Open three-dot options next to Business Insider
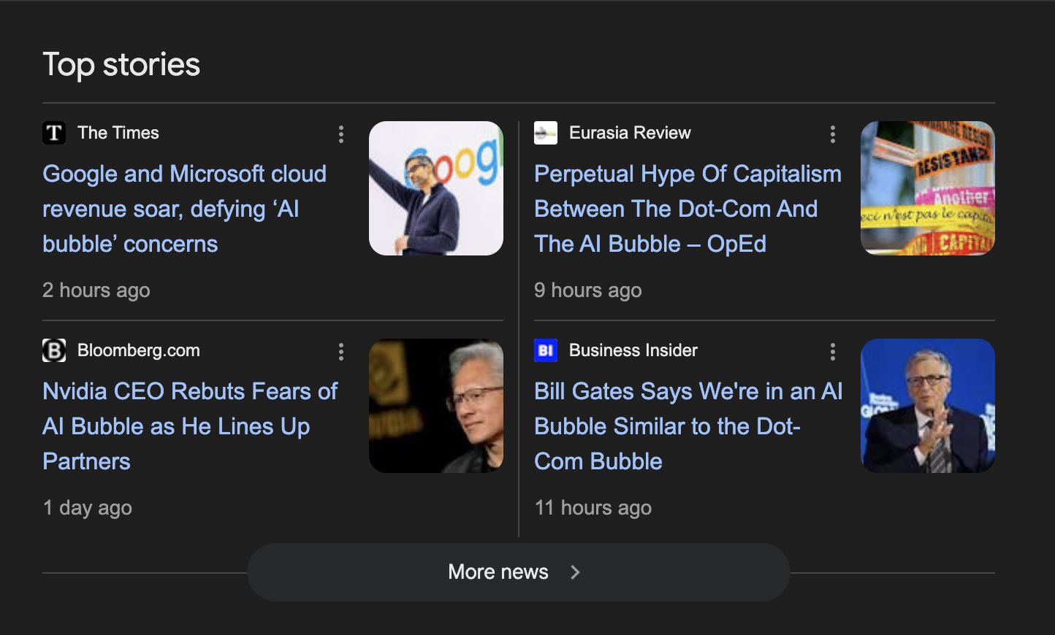Viewport: 1055px width, 635px height. coord(832,352)
